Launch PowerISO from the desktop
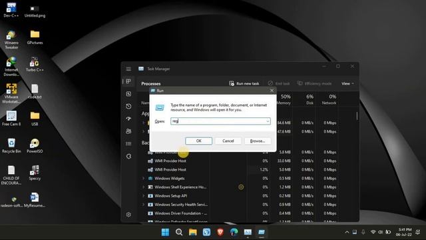Viewport: 426px width, 240px height. 35,146
